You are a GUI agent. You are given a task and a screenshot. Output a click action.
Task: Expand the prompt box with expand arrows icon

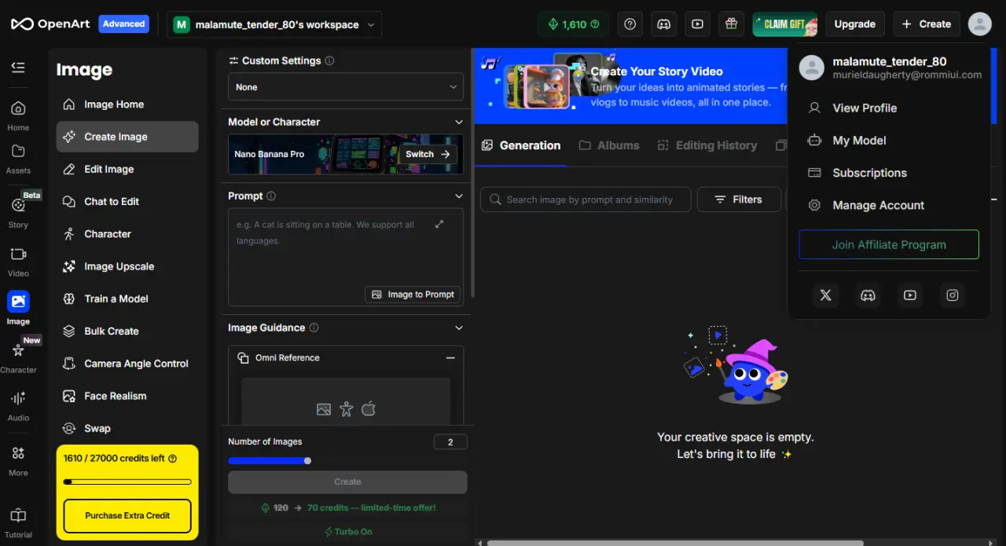(x=439, y=224)
